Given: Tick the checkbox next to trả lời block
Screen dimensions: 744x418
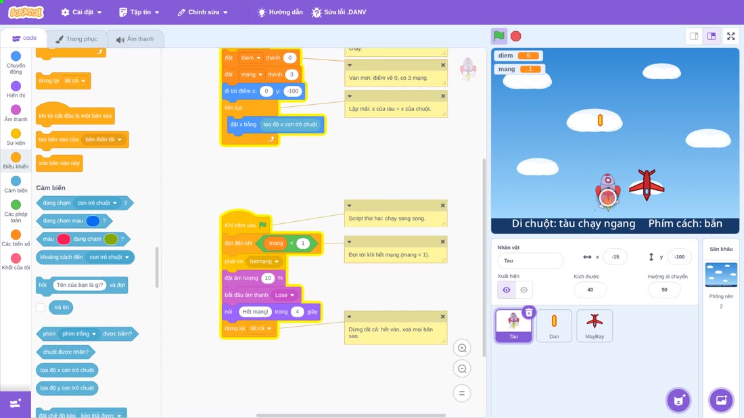Looking at the screenshot, I should click(41, 308).
